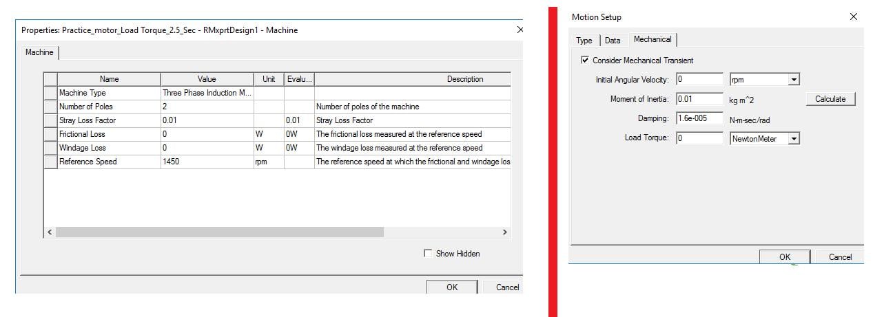Switch to the Type tab in Motion Setup
Viewport: 884px width, 317px height.
(584, 41)
